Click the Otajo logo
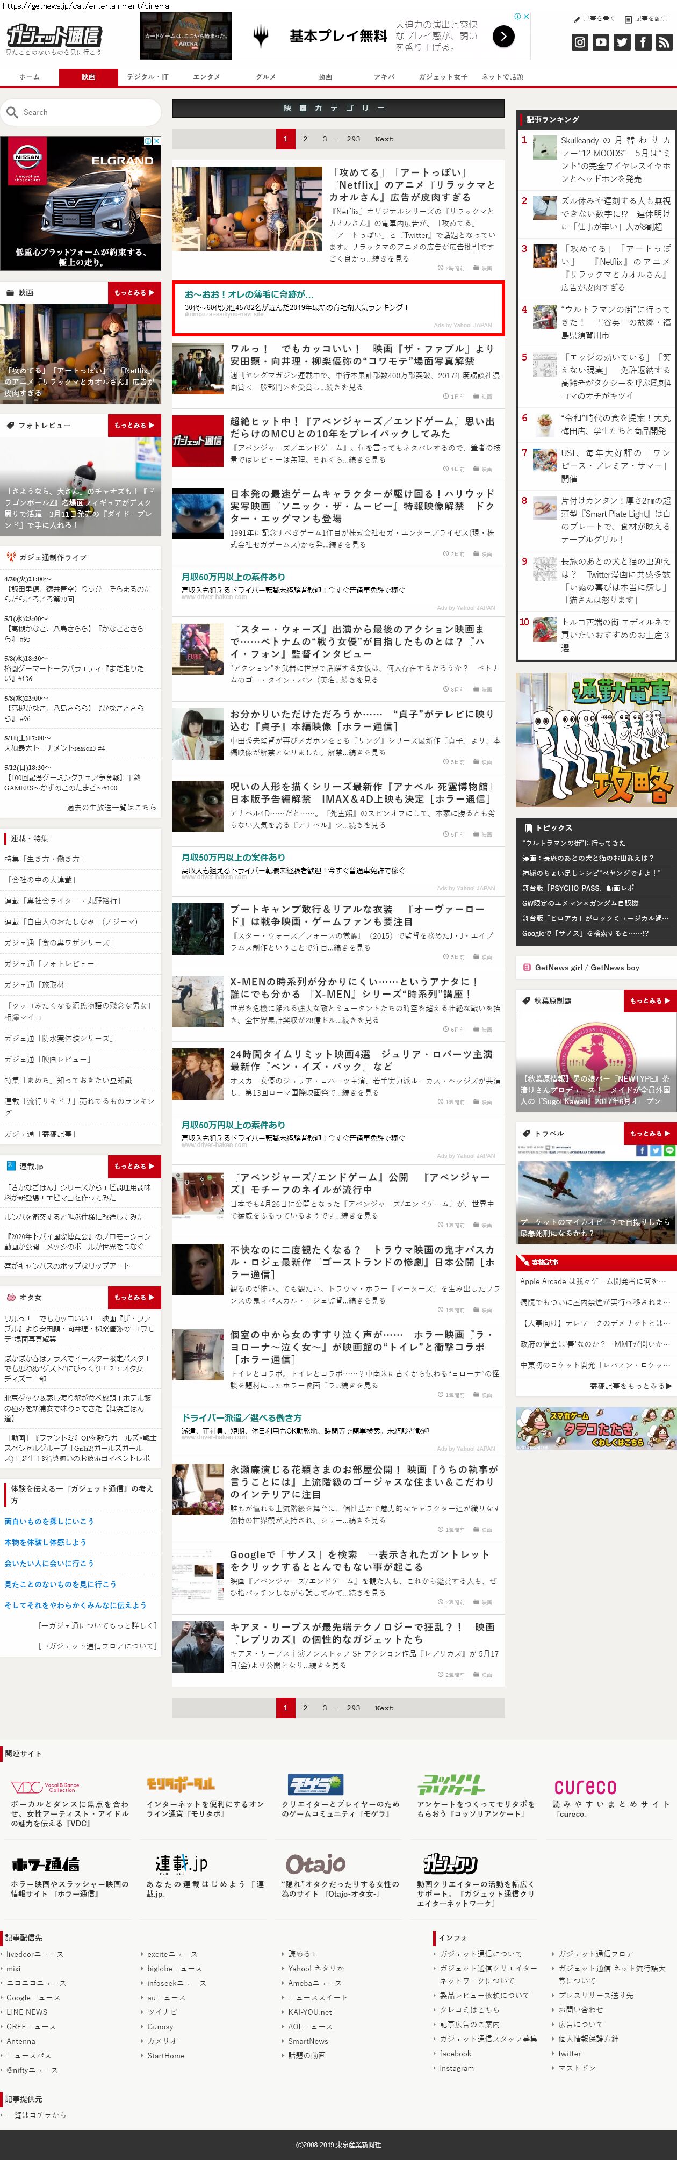677x2160 pixels. tap(315, 1863)
